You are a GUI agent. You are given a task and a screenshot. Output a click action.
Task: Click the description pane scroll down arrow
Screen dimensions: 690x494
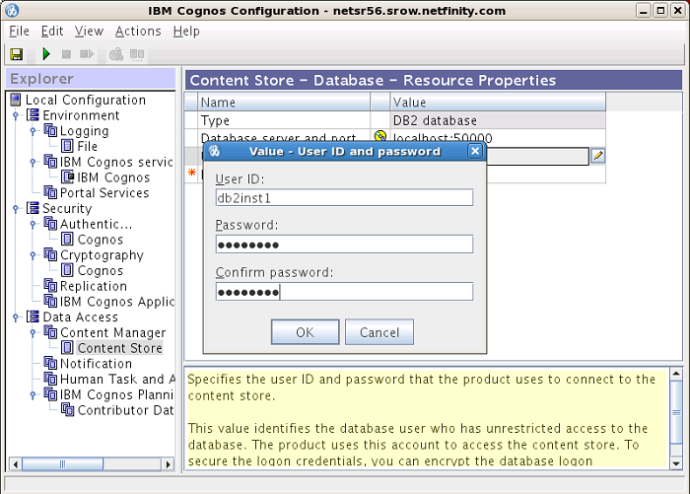coord(676,462)
